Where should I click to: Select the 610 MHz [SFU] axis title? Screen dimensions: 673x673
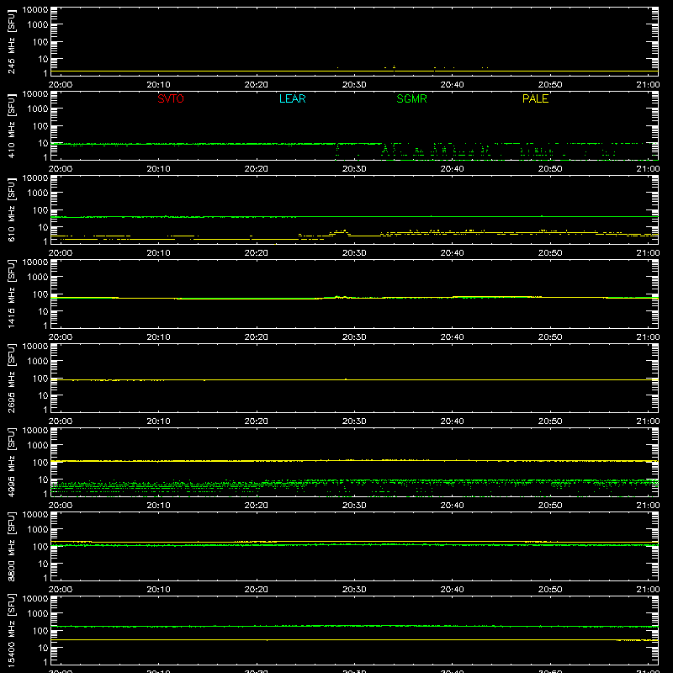pos(12,209)
